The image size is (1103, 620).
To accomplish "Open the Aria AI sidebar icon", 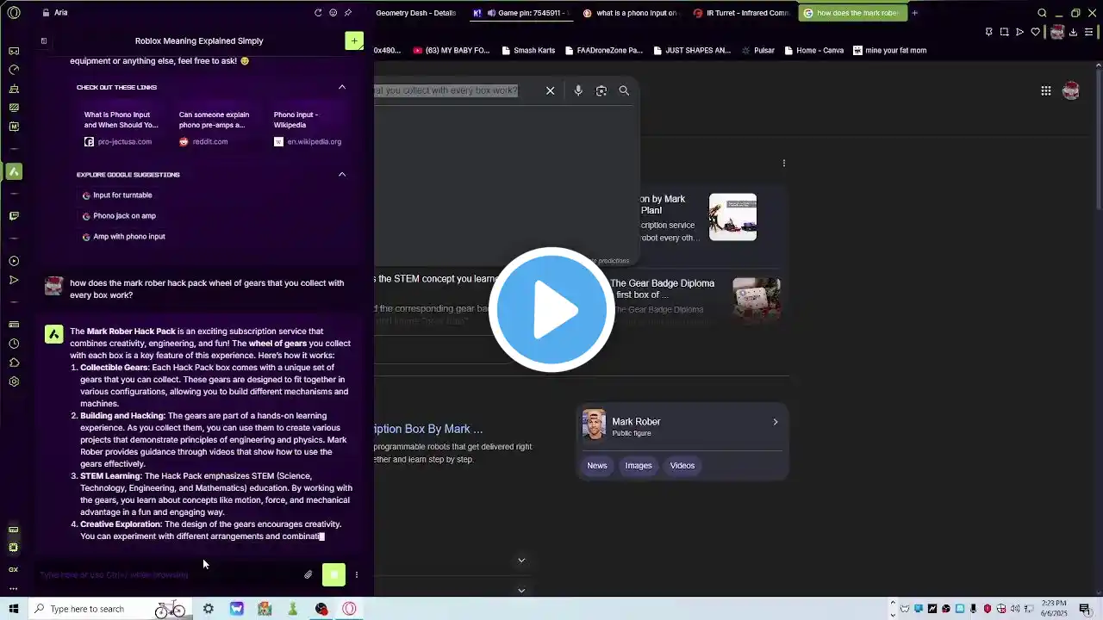I will (x=14, y=171).
